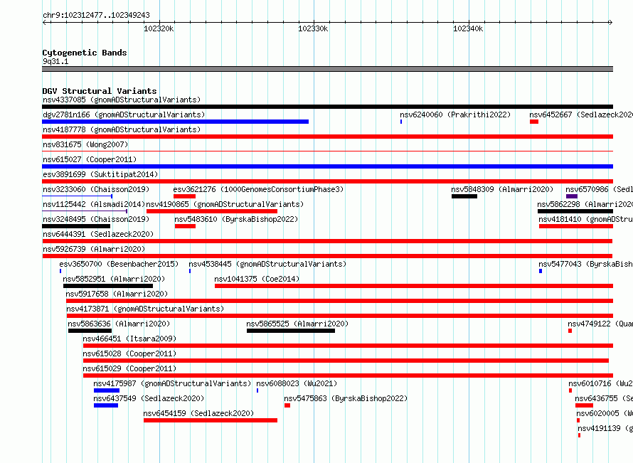Select the dgv2781n166 blue variant bar
Viewport: 633px width, 463px height.
(175, 122)
